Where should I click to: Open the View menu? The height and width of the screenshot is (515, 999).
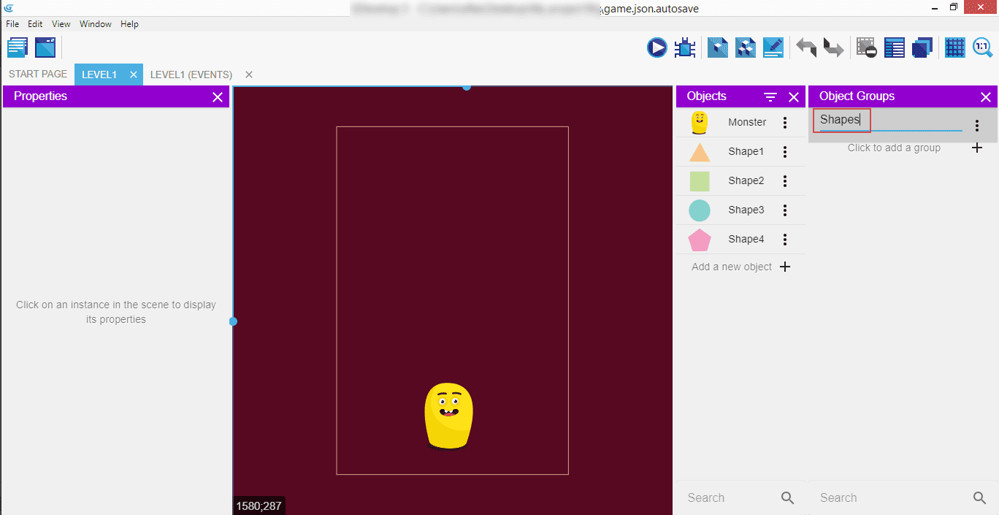click(x=61, y=24)
